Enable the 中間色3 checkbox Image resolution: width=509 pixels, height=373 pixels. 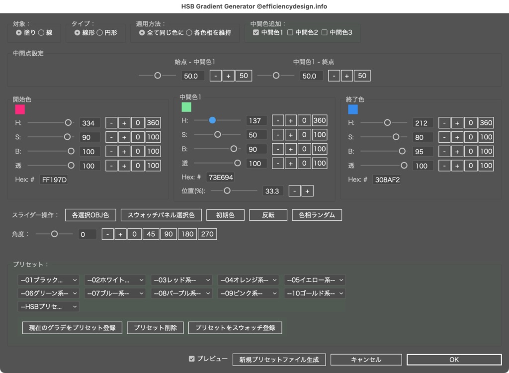coord(326,33)
